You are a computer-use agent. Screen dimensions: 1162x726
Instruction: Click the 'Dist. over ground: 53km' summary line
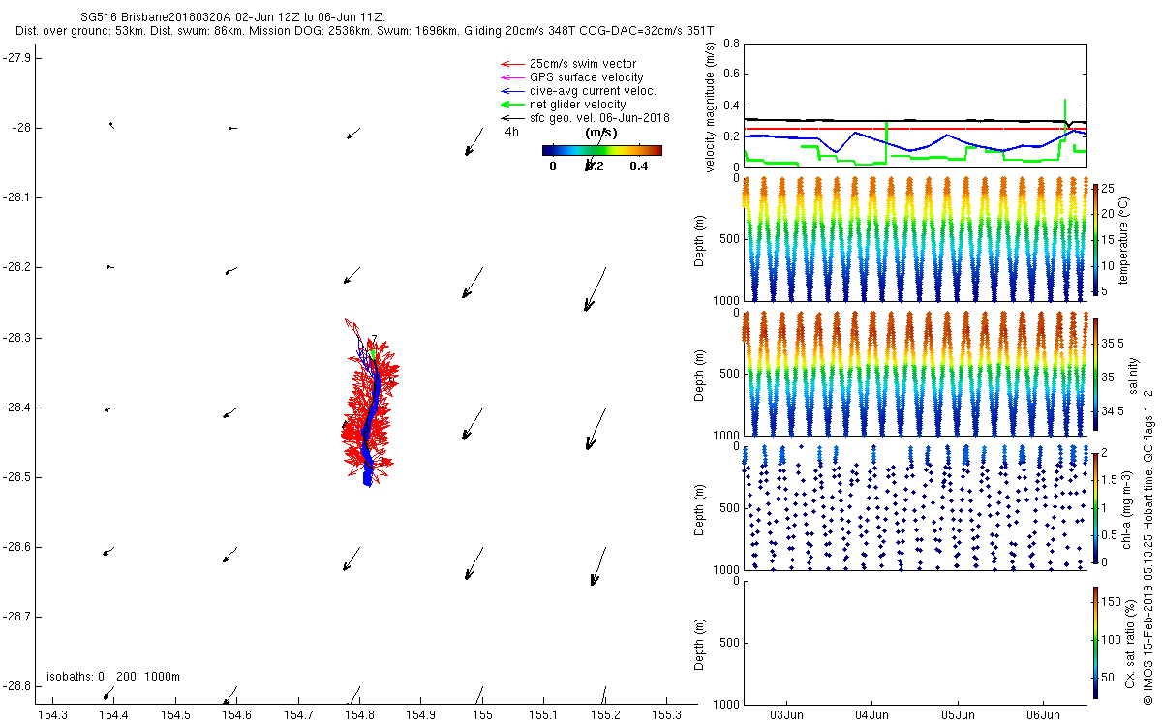pos(364,32)
